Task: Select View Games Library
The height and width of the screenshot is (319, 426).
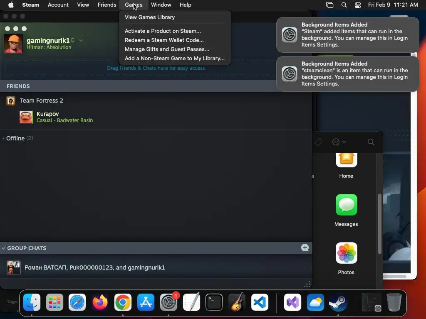Action: click(175, 17)
